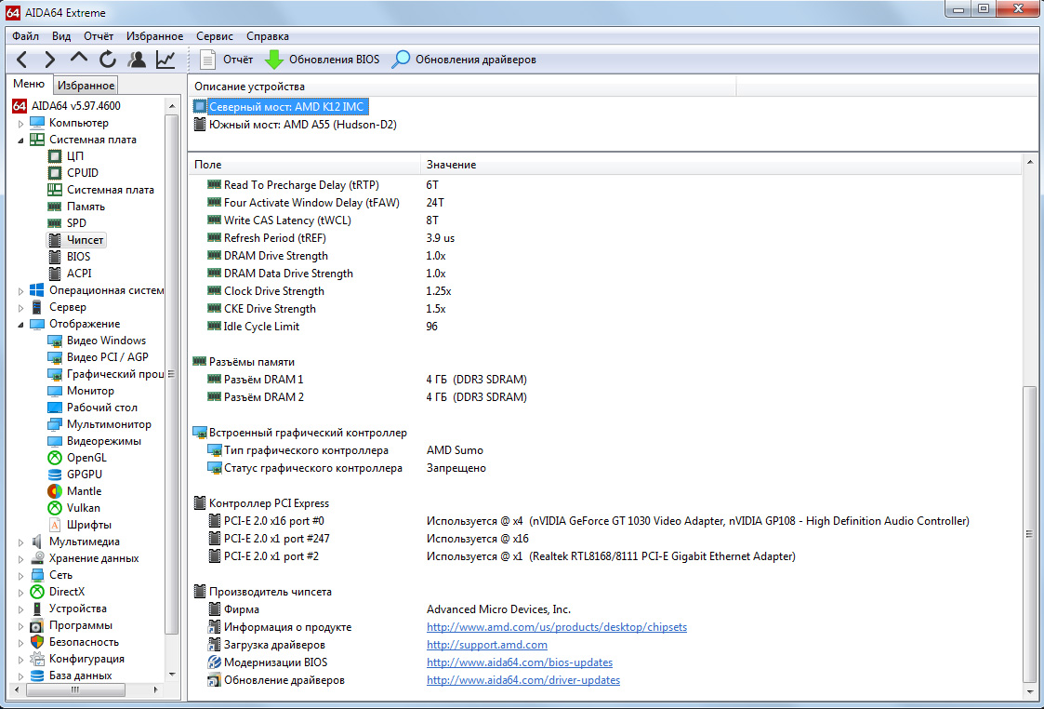Image resolution: width=1044 pixels, height=709 pixels.
Task: Expand the Операционная система tree node
Action: coord(20,290)
